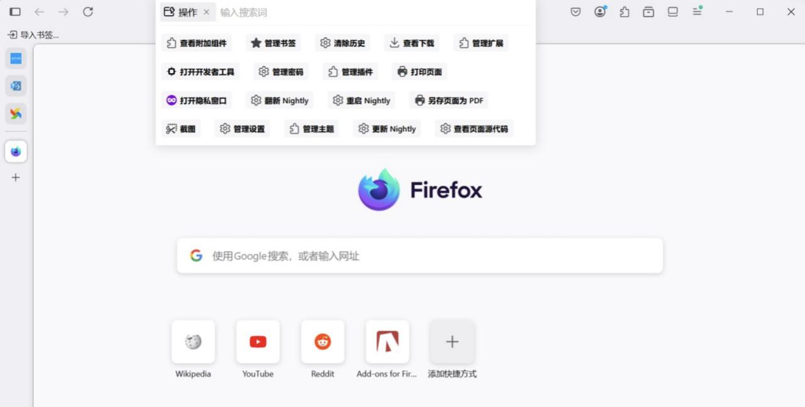The height and width of the screenshot is (407, 805).
Task: Open the Pocket save icon
Action: click(575, 12)
